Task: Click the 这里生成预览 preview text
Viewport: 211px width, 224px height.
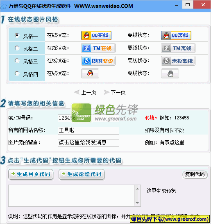Action: coord(161,191)
